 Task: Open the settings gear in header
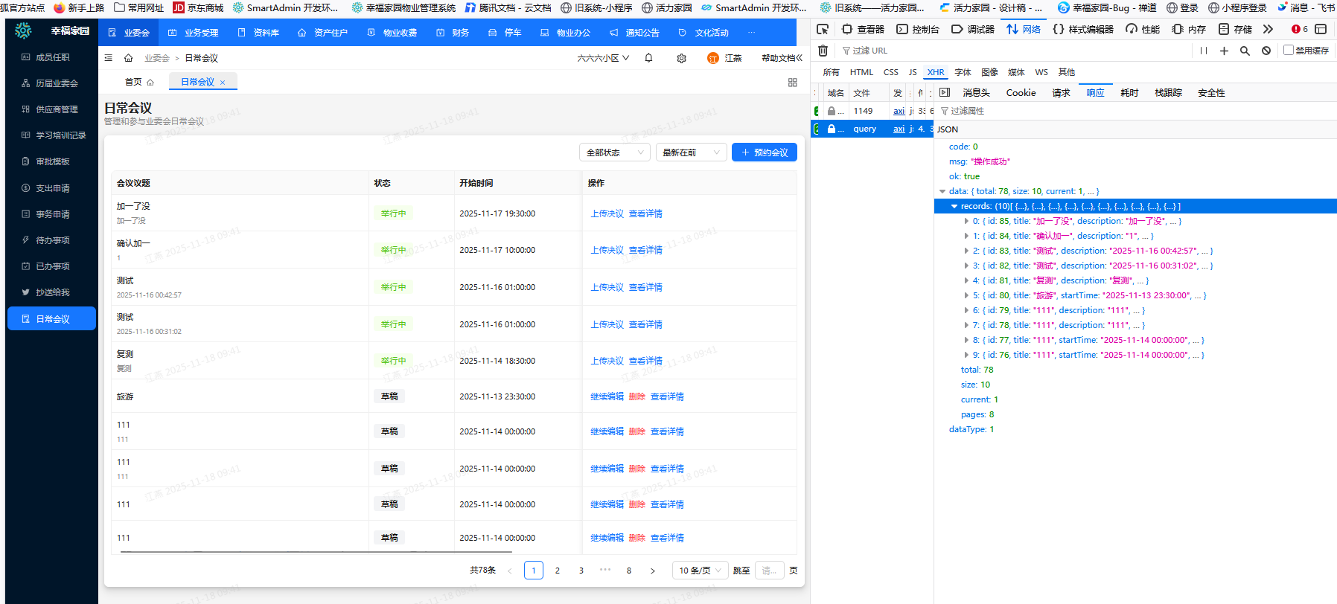coord(681,58)
